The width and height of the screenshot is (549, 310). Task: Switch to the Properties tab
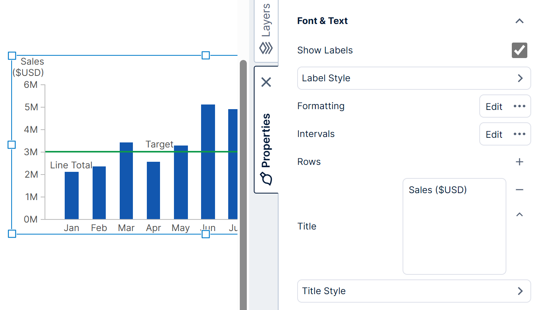(x=266, y=147)
